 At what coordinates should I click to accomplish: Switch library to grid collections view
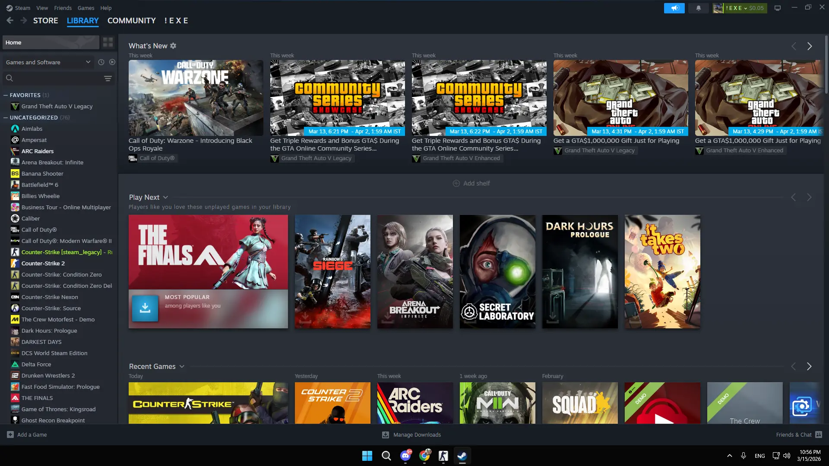pyautogui.click(x=108, y=42)
